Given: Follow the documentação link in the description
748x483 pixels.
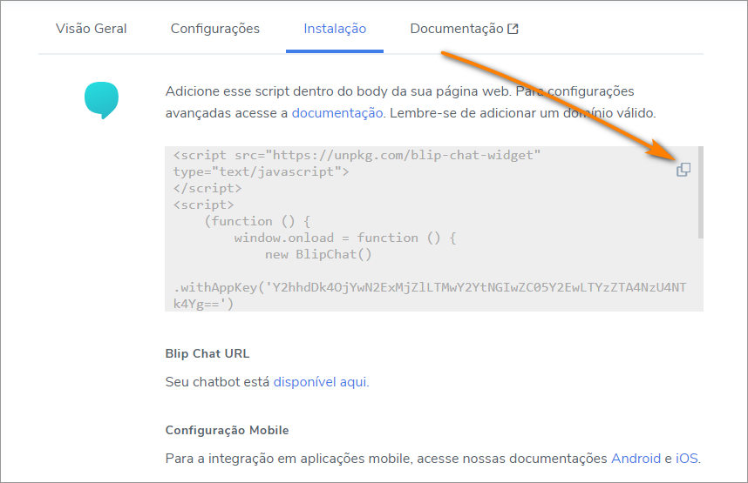Looking at the screenshot, I should tap(337, 113).
